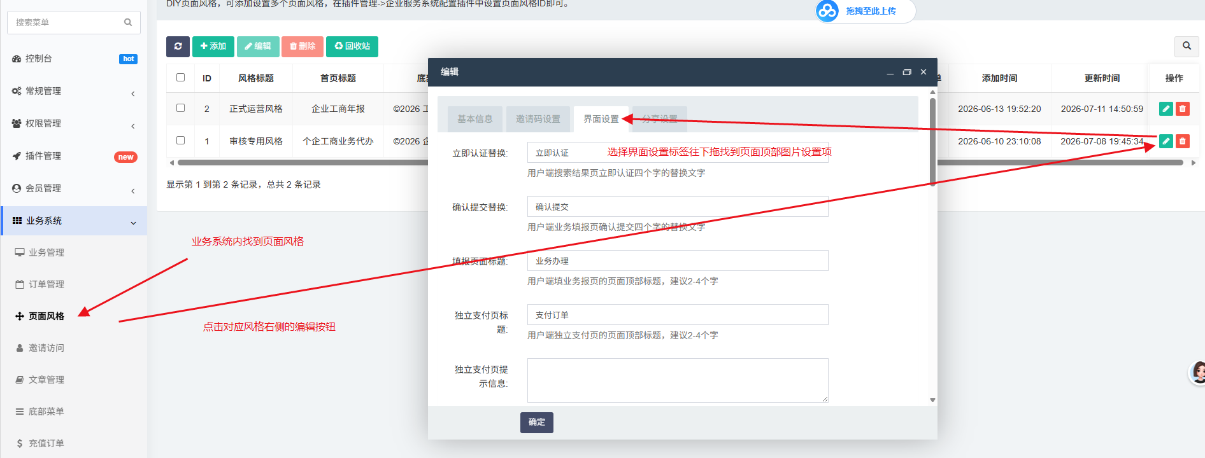Click the dialog's vertical scrollbar thumb

click(932, 141)
